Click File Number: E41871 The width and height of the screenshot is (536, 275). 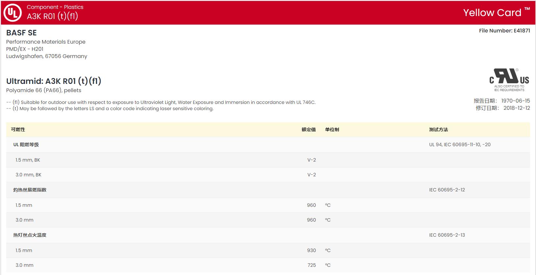tap(504, 30)
